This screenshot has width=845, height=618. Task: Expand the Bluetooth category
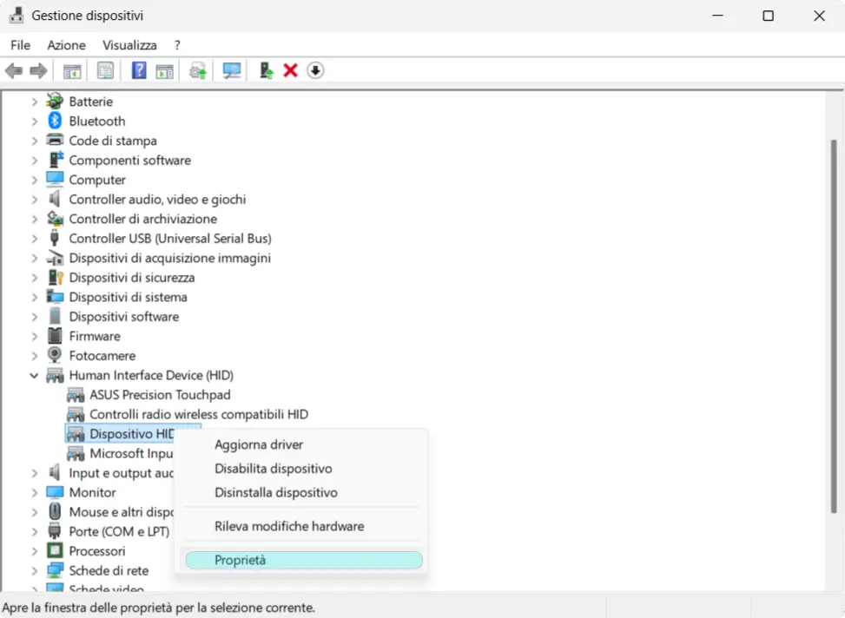click(35, 121)
